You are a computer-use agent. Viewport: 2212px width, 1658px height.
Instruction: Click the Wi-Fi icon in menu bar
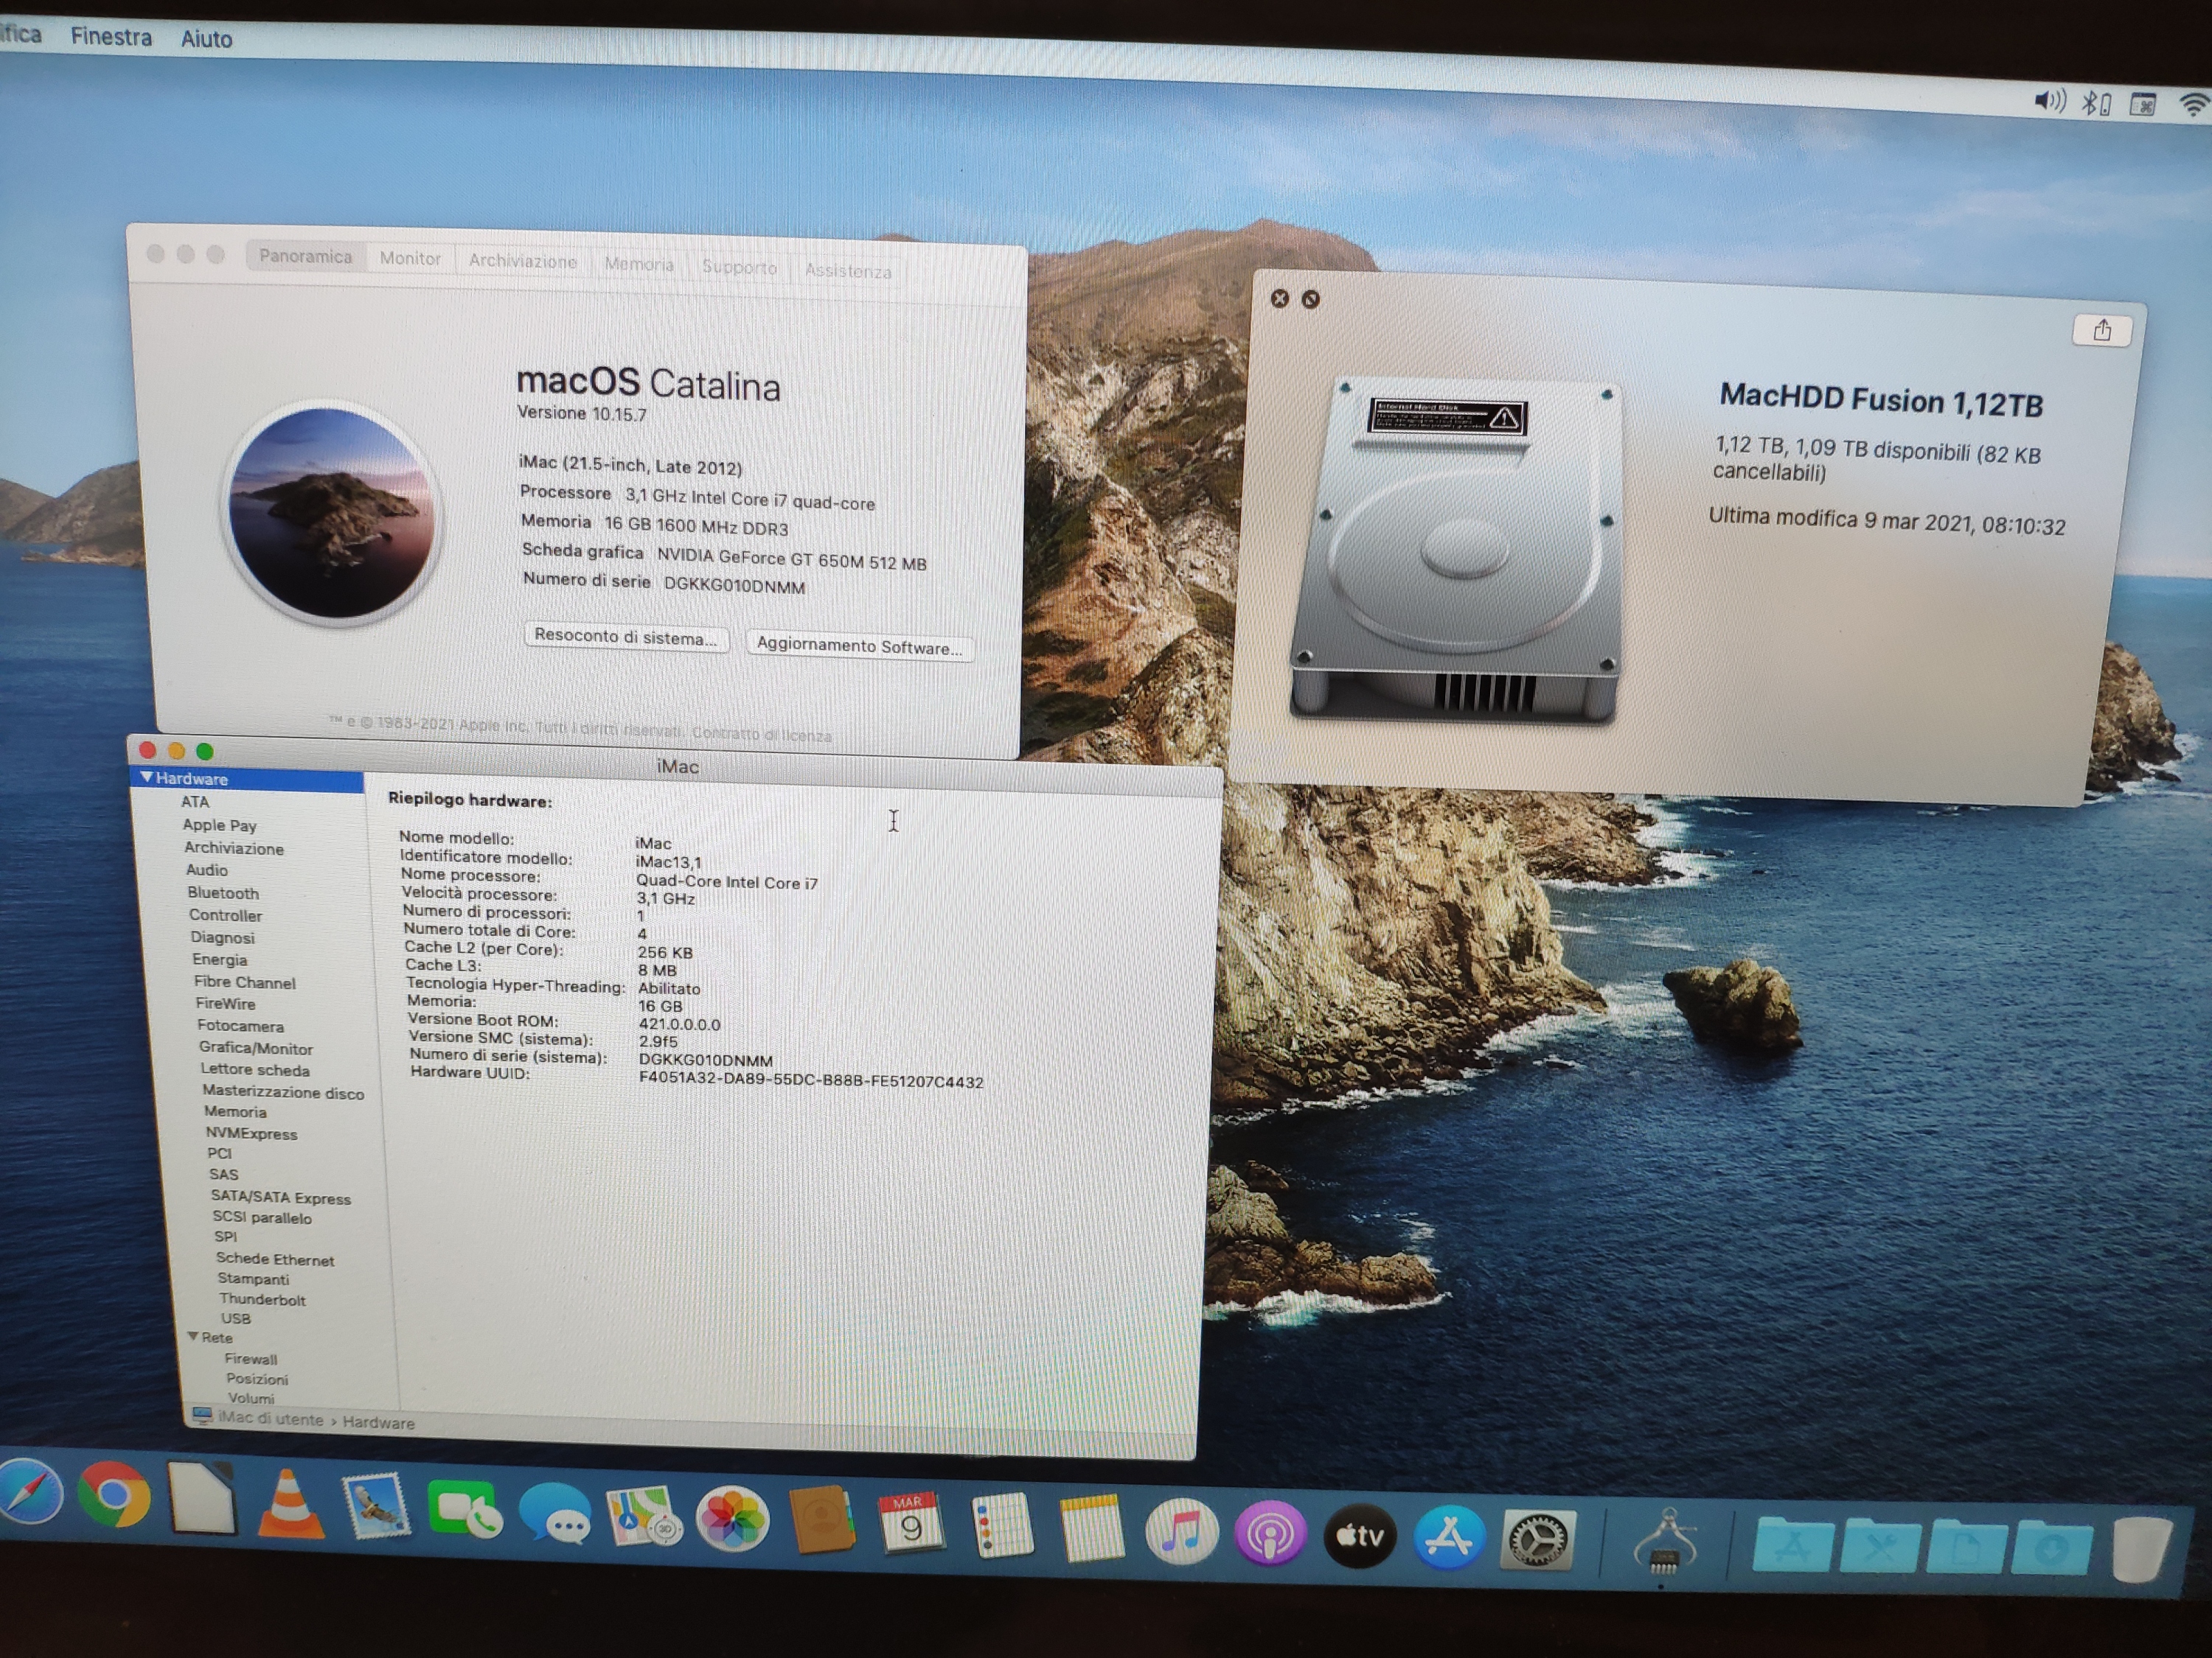2196,106
